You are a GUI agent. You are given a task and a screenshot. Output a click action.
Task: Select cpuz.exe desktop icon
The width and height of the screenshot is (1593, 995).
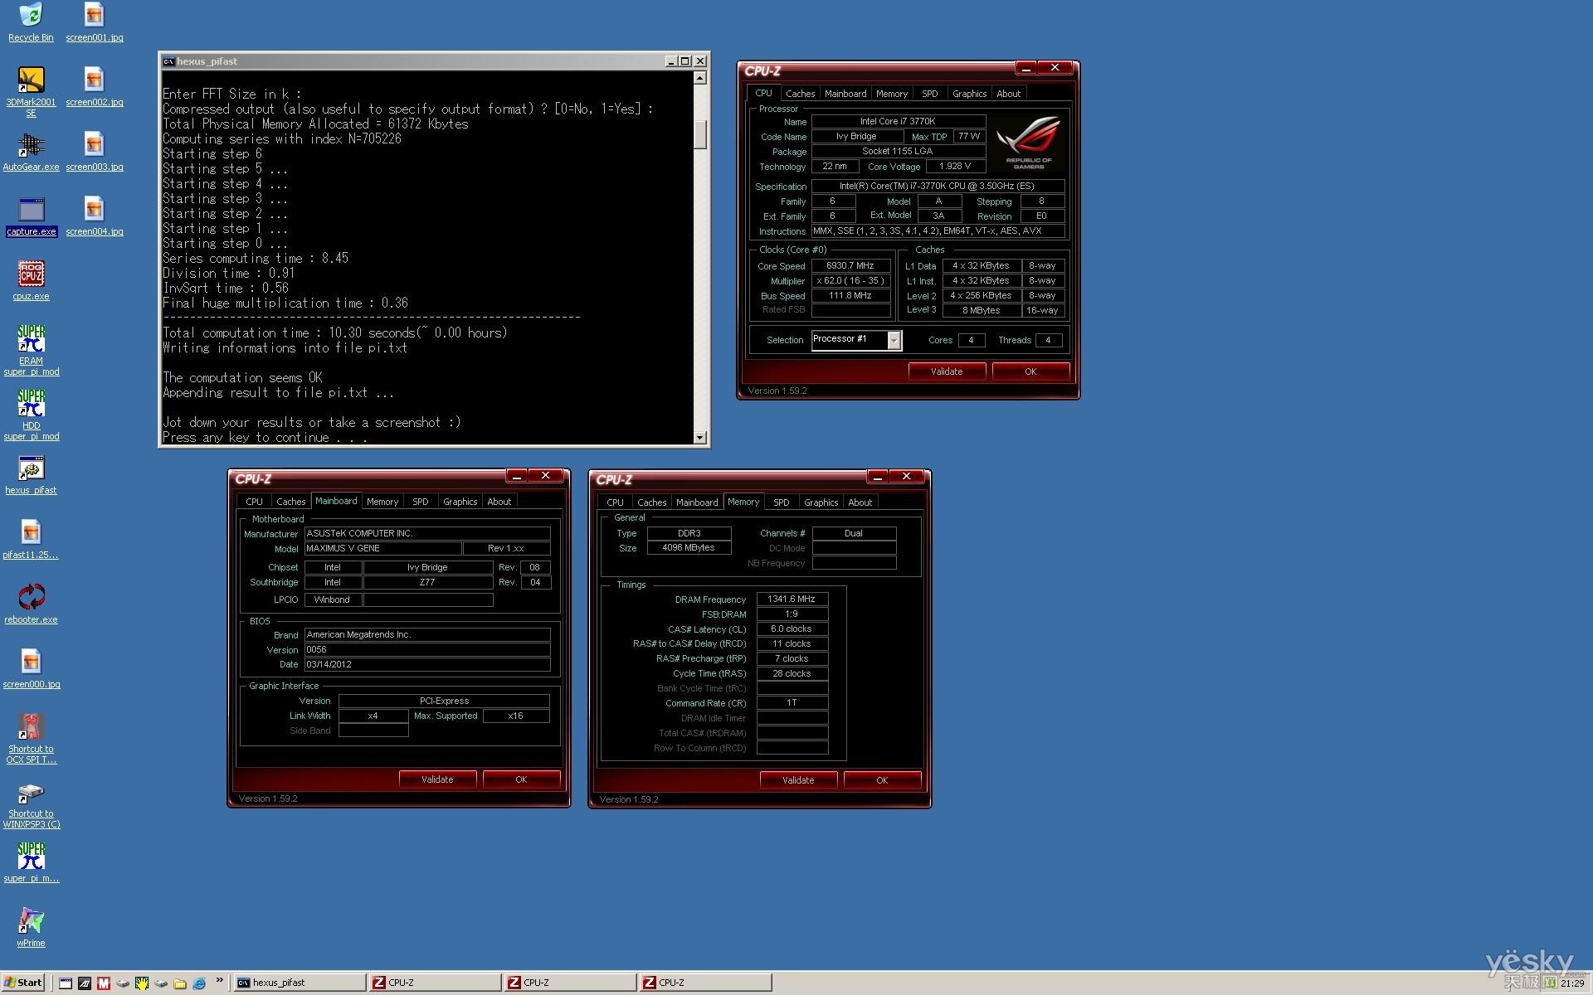(x=31, y=280)
